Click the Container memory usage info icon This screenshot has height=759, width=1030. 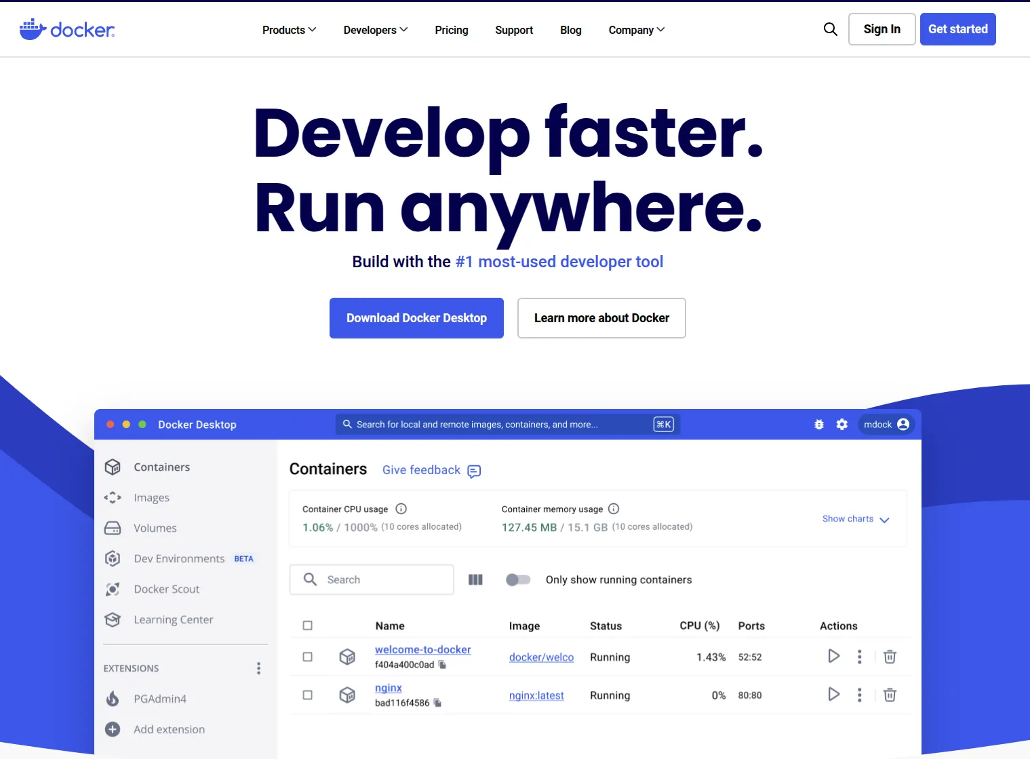(614, 509)
